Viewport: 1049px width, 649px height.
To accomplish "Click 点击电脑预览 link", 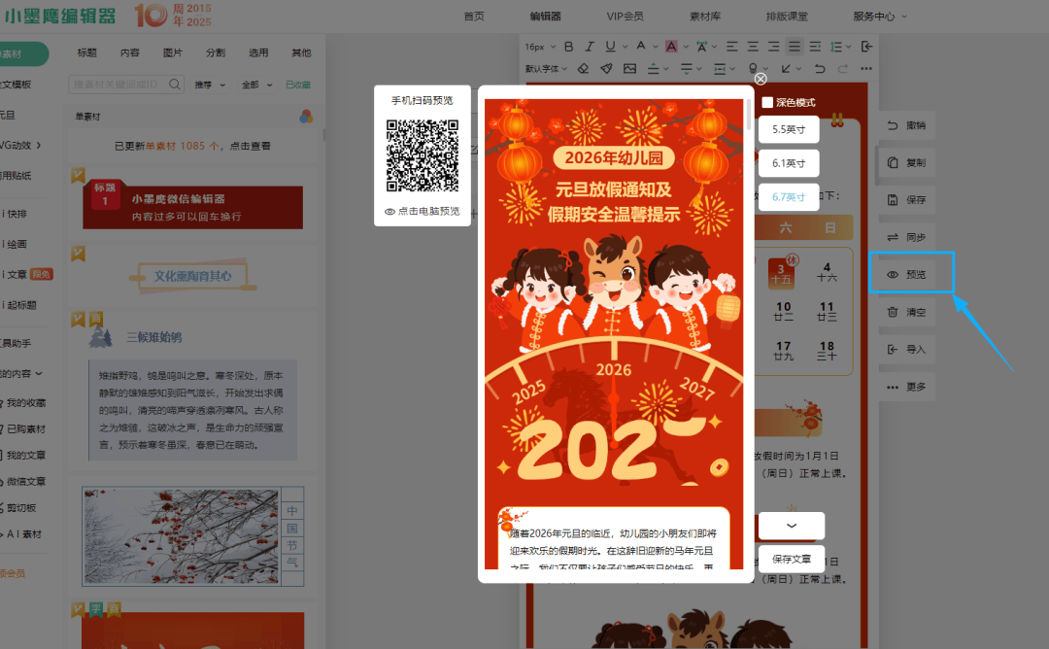I will click(423, 211).
